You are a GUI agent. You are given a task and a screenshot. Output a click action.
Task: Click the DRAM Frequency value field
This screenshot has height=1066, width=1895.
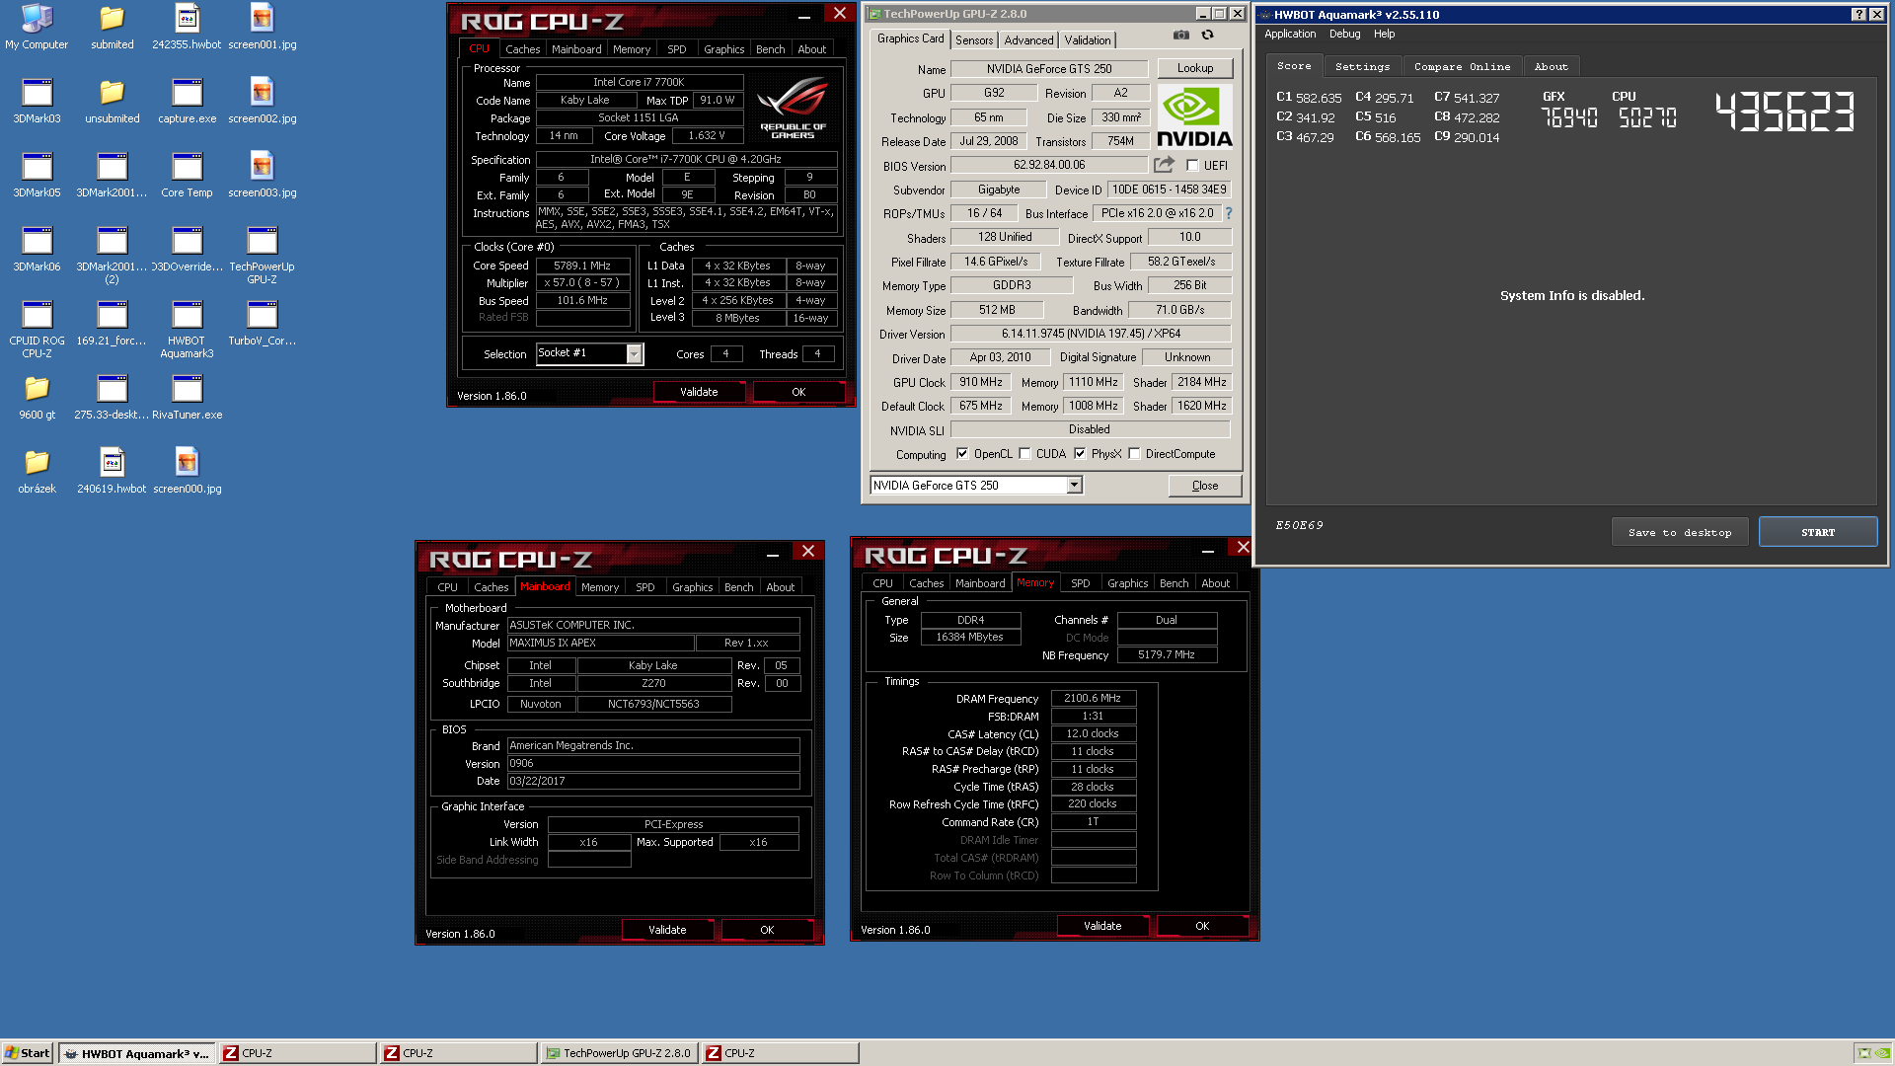click(x=1093, y=698)
